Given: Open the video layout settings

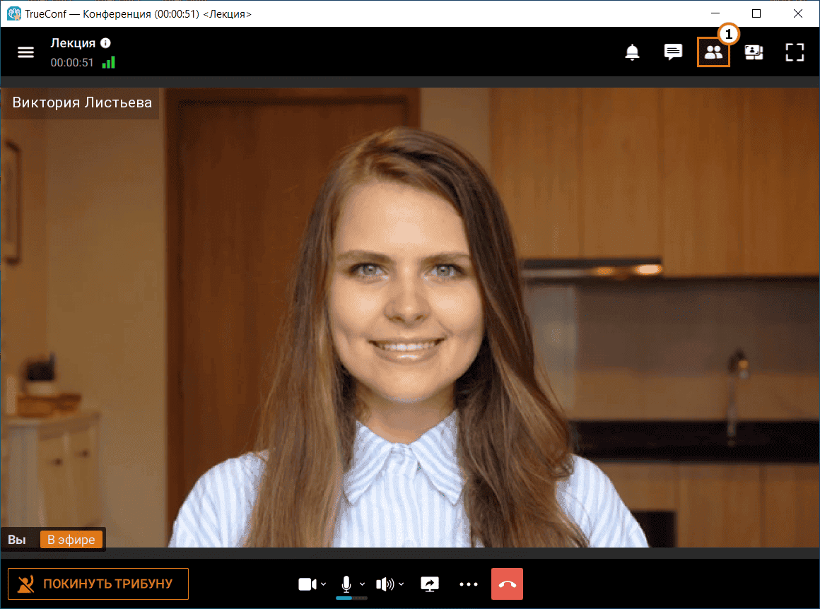Looking at the screenshot, I should coord(754,52).
